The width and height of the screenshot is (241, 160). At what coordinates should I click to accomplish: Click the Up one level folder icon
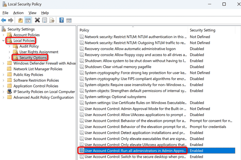tap(20, 20)
